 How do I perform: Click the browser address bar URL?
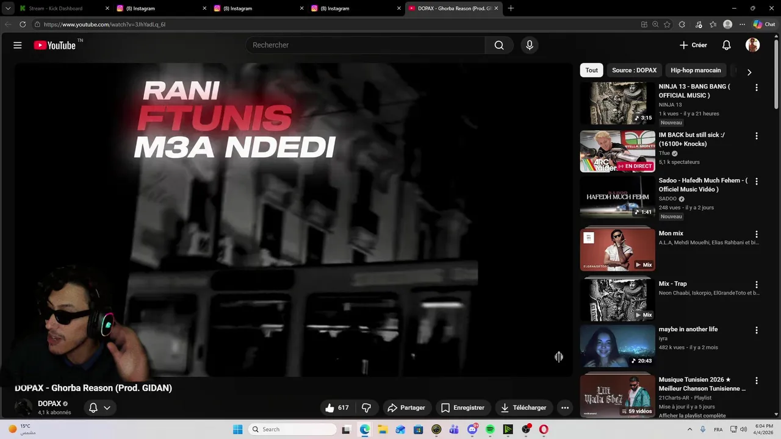tap(104, 24)
